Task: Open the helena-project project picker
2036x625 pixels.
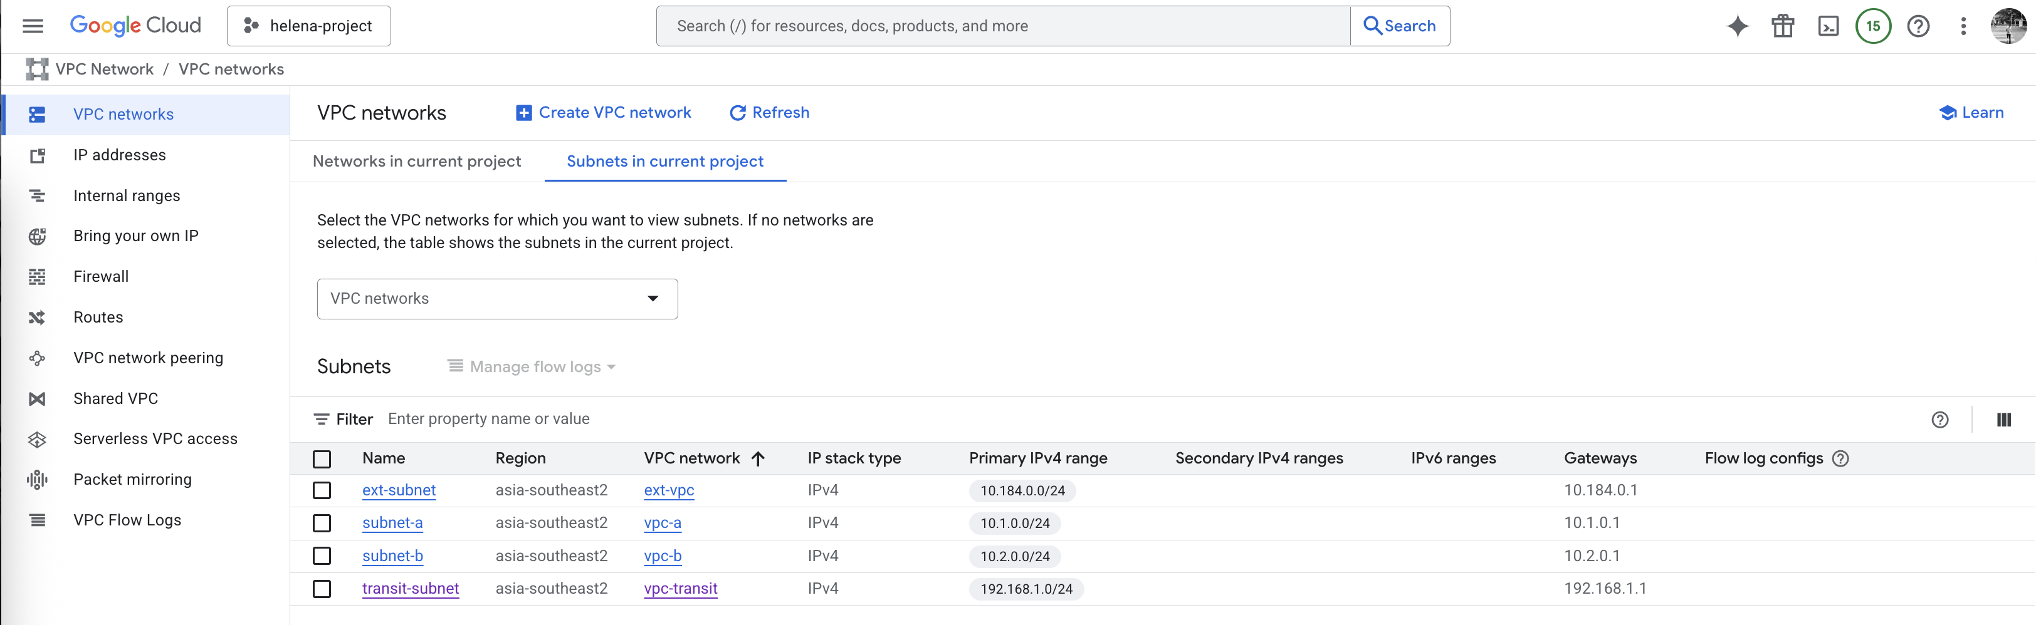Action: pos(309,26)
